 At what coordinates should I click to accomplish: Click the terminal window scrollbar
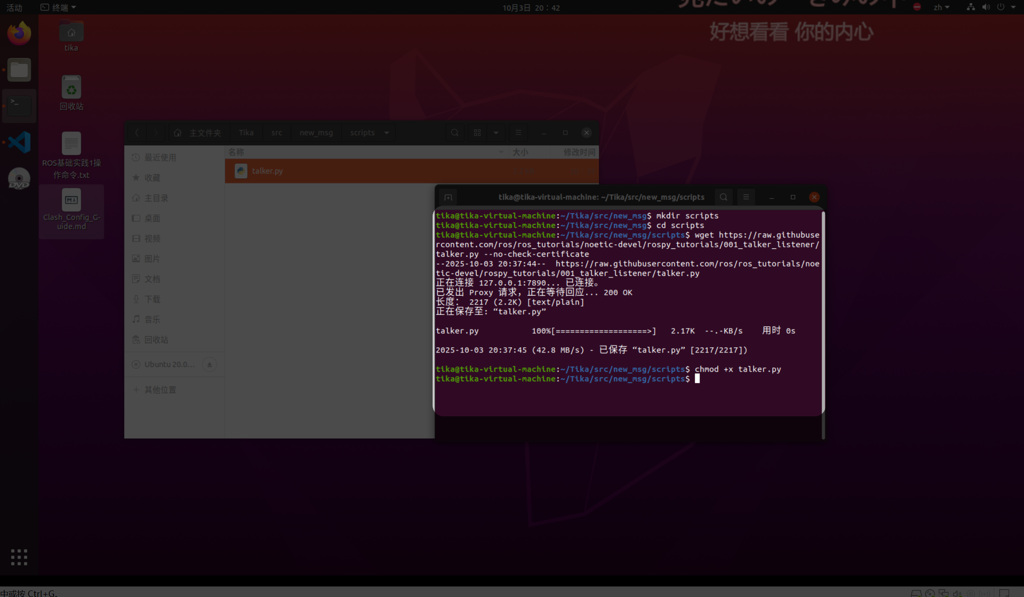[823, 310]
